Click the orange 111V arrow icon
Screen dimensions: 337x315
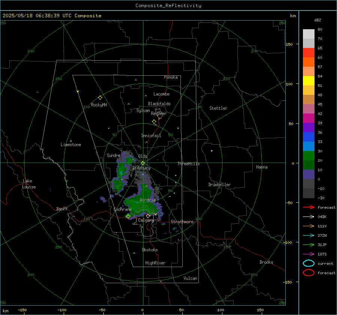pos(309,226)
